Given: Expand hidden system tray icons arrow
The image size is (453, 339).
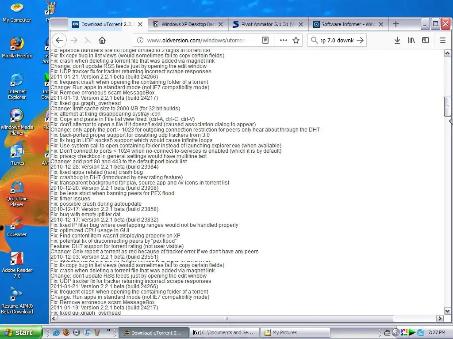Looking at the screenshot, I should point(395,333).
